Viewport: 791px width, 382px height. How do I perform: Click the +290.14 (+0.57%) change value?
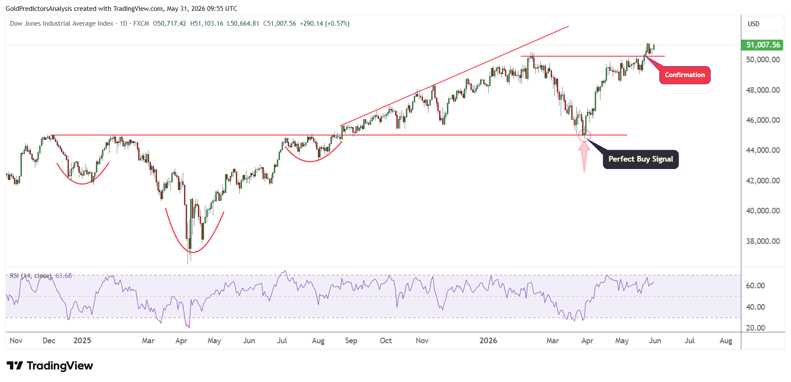[x=324, y=24]
